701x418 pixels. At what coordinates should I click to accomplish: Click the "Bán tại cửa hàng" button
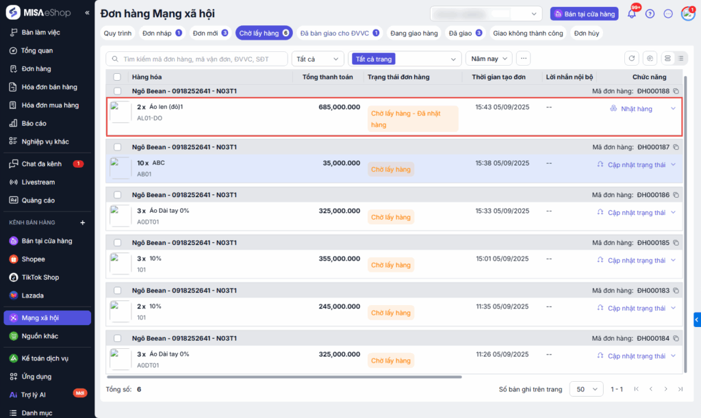(584, 14)
